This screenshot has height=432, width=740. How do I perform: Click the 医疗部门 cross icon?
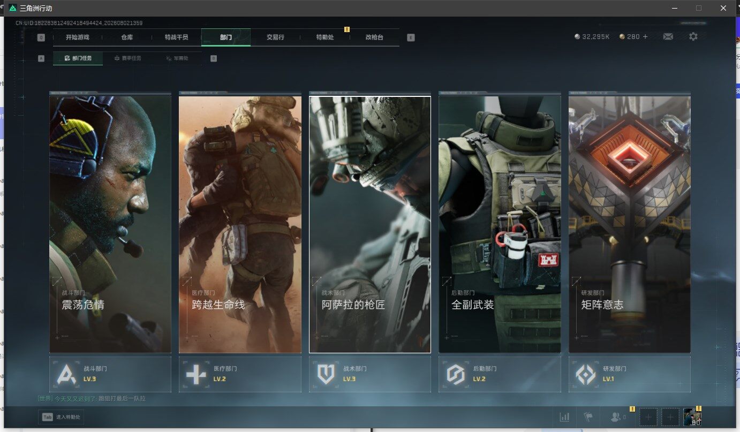195,375
